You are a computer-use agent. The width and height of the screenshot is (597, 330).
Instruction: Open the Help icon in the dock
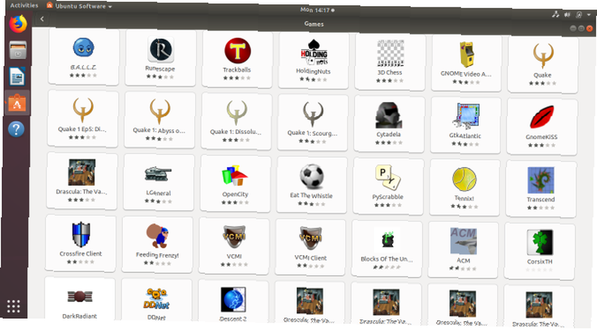coord(16,129)
